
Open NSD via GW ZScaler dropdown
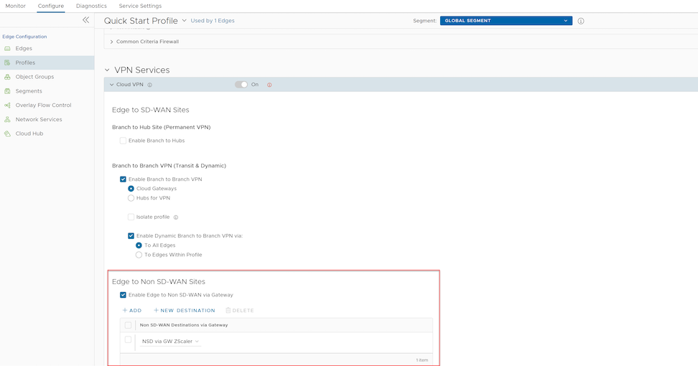coord(171,342)
